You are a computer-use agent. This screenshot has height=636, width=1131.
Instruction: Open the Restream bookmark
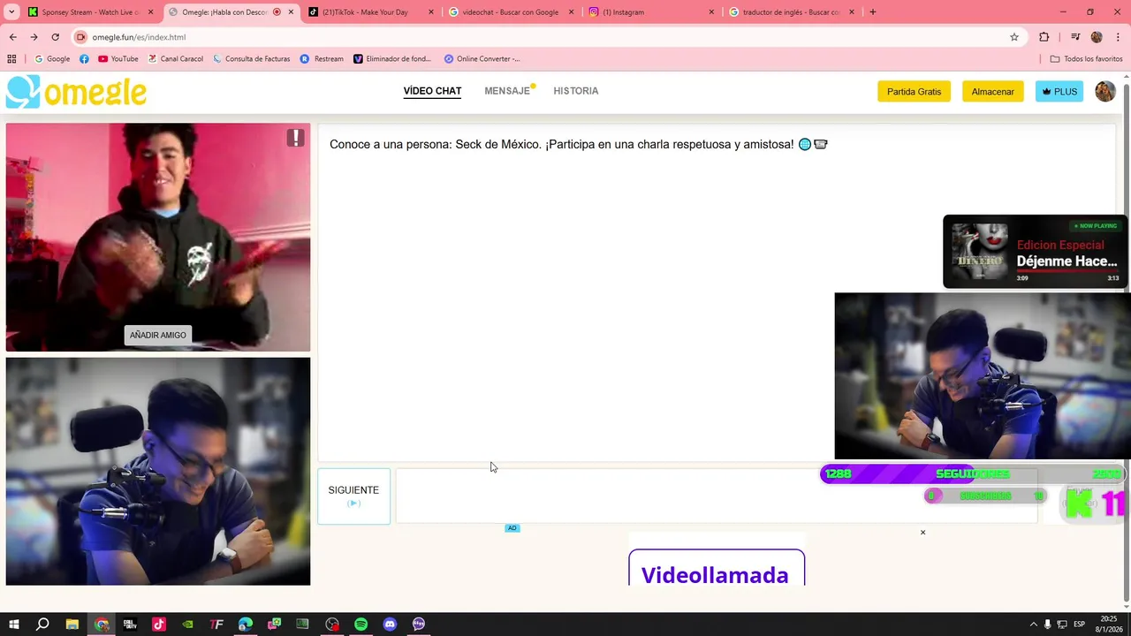(322, 59)
